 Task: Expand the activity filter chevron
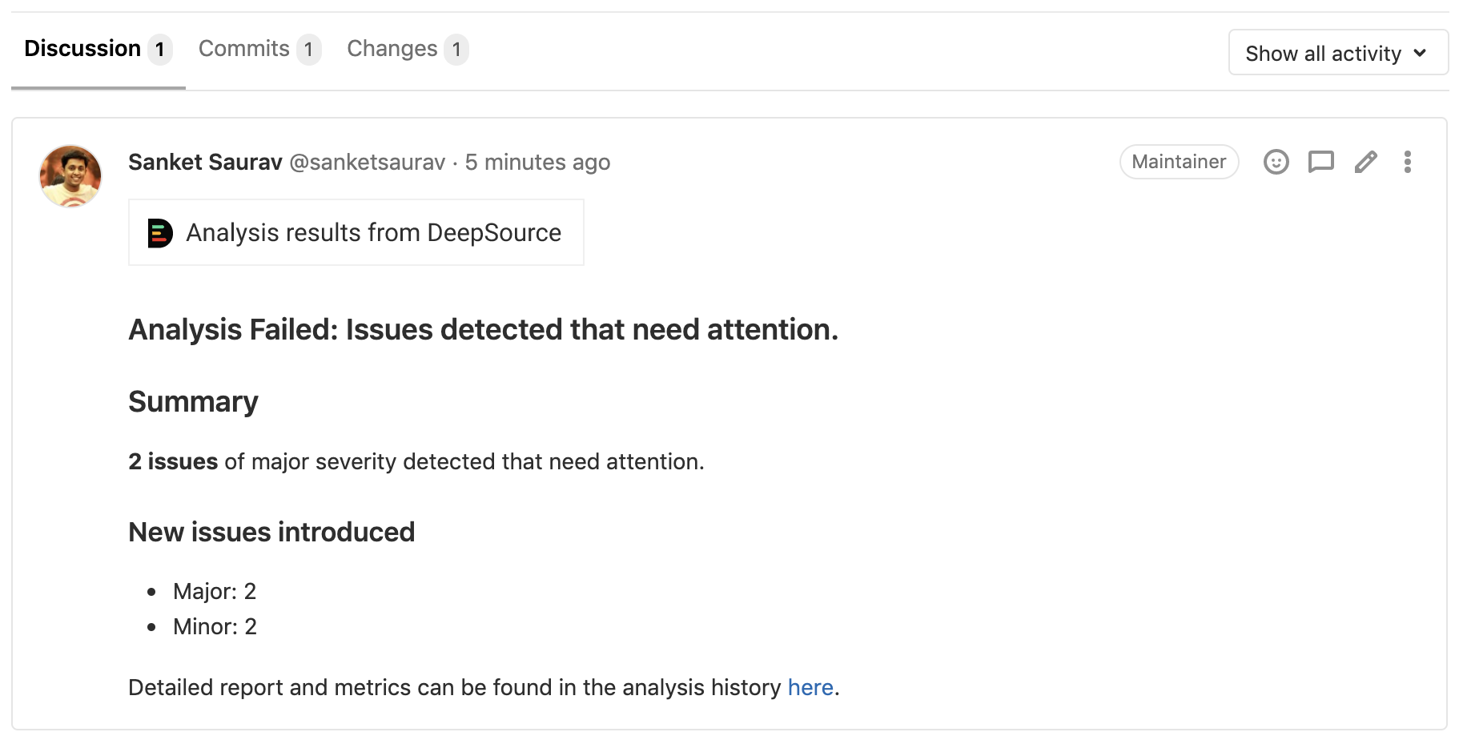coord(1421,53)
